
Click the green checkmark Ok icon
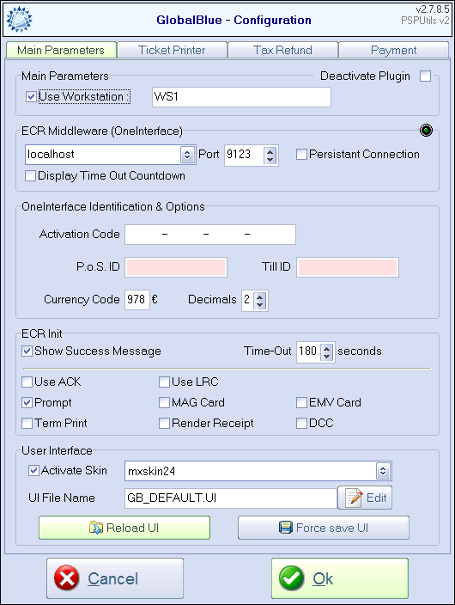click(x=292, y=578)
